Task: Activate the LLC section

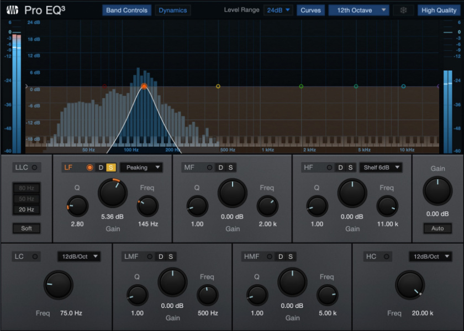Action: pos(35,167)
